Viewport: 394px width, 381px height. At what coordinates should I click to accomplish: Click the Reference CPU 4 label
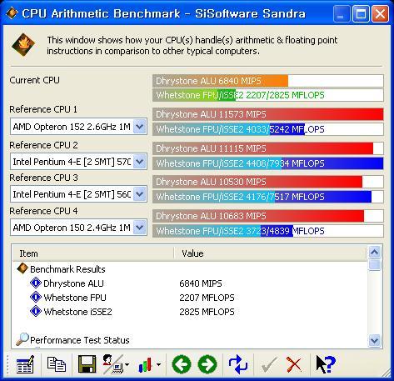(43, 211)
